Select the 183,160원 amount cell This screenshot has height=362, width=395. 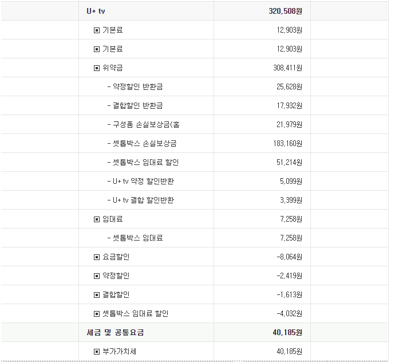tap(288, 144)
